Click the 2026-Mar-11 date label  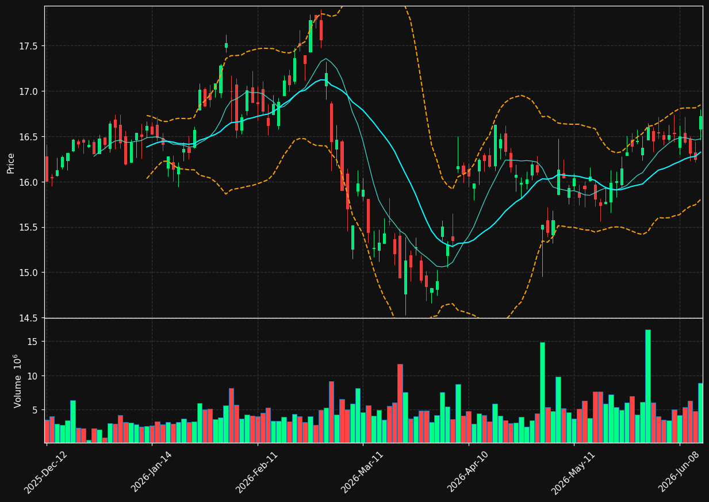tap(362, 472)
